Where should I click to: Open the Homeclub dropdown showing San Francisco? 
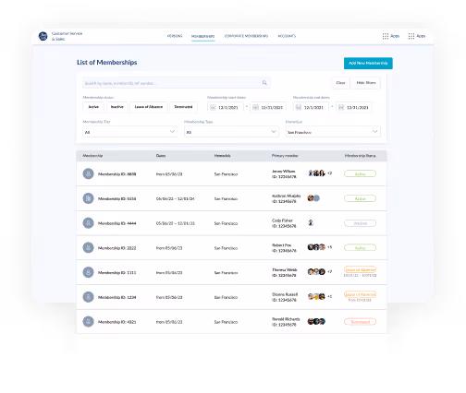click(333, 132)
